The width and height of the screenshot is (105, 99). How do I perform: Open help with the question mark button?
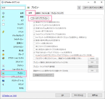click(79, 8)
